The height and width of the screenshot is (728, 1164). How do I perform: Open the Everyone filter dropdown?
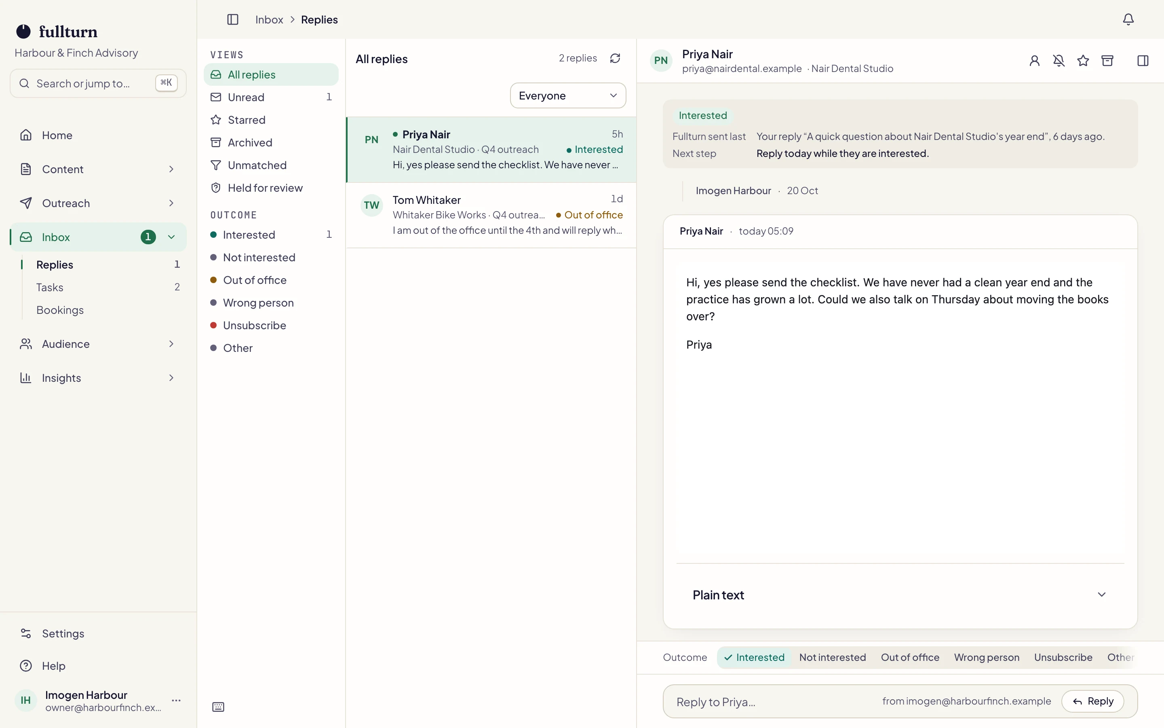tap(567, 96)
